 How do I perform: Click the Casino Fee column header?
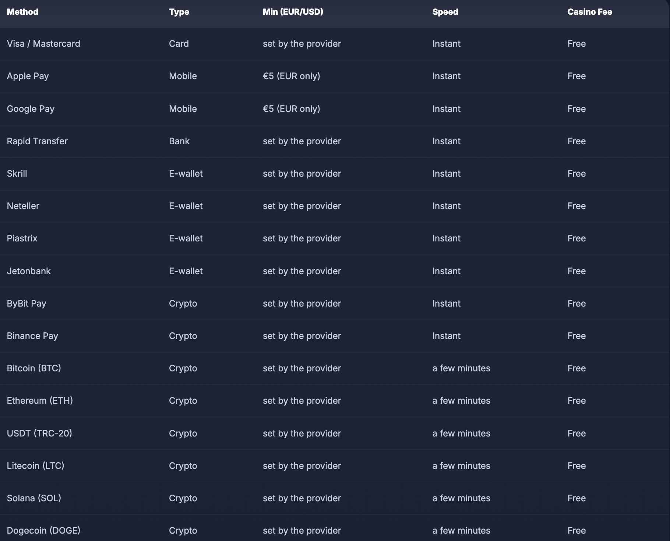590,12
